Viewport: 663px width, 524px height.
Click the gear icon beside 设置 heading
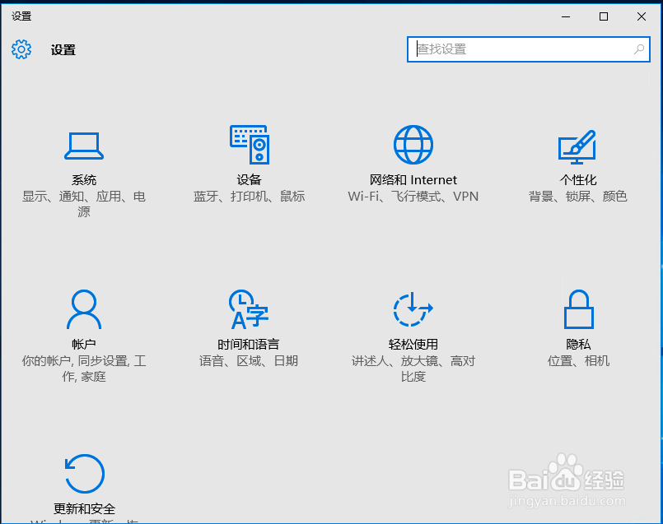pyautogui.click(x=21, y=49)
